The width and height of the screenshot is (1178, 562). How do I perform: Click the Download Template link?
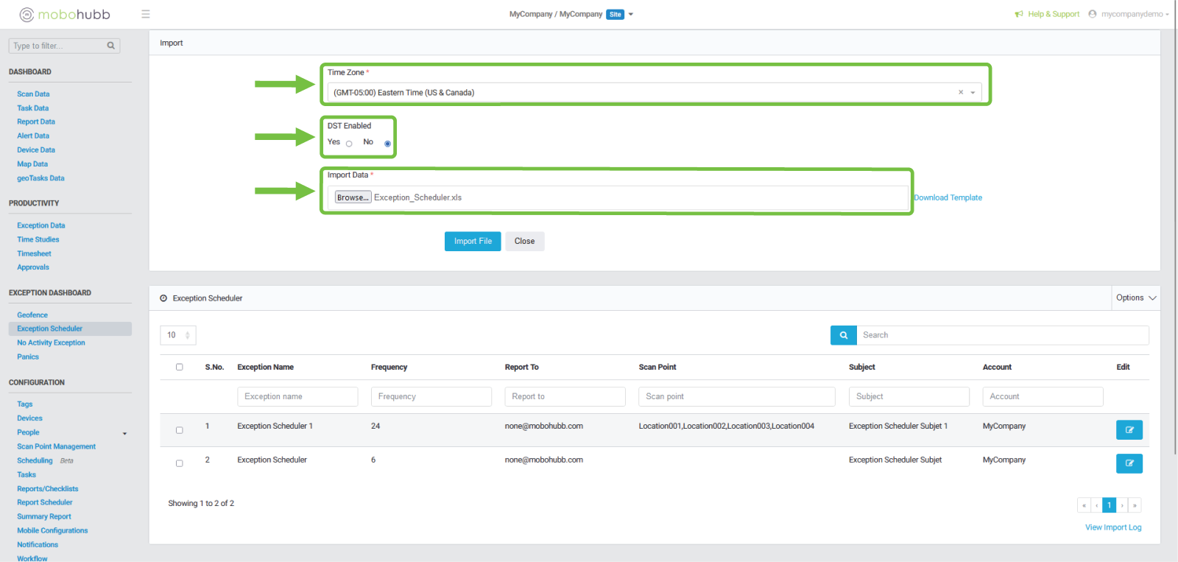pyautogui.click(x=948, y=198)
